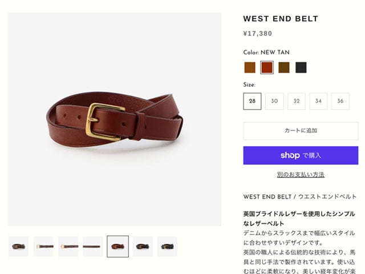Image resolution: width=365 pixels, height=274 pixels.
Task: View fourth thumbnail of belt strap
Action: click(x=93, y=247)
